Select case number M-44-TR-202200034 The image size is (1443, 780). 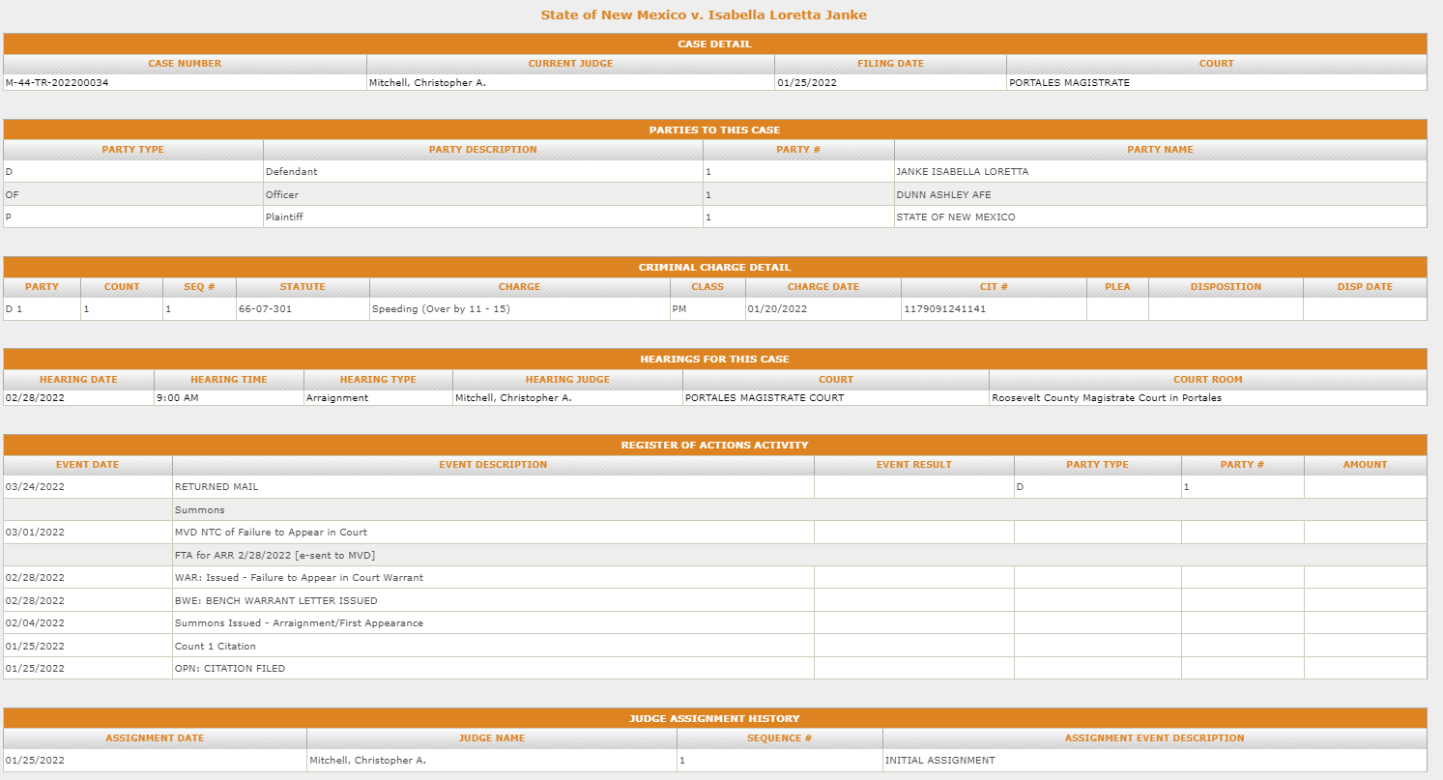click(57, 83)
